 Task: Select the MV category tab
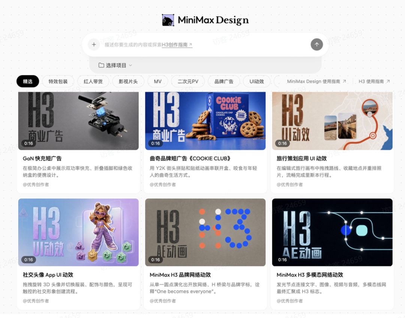[x=157, y=81]
